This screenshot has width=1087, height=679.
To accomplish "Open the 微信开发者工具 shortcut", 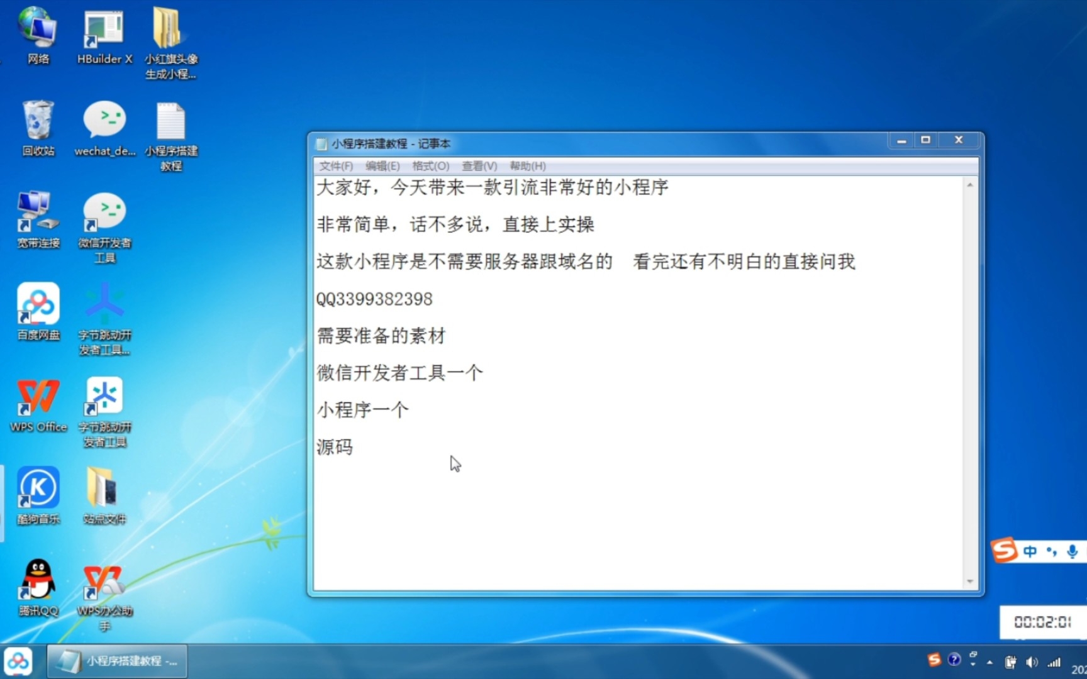I will (x=104, y=228).
